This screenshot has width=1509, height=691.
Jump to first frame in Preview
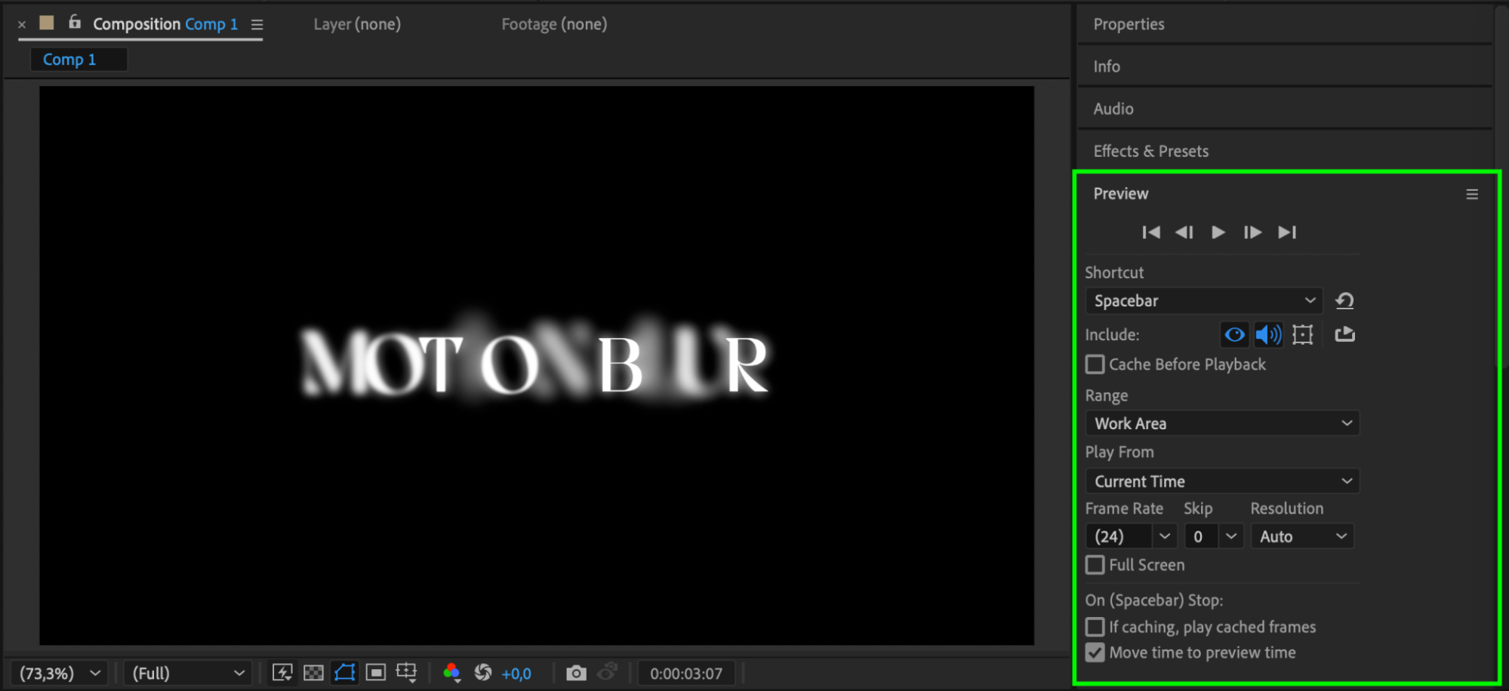(x=1151, y=232)
